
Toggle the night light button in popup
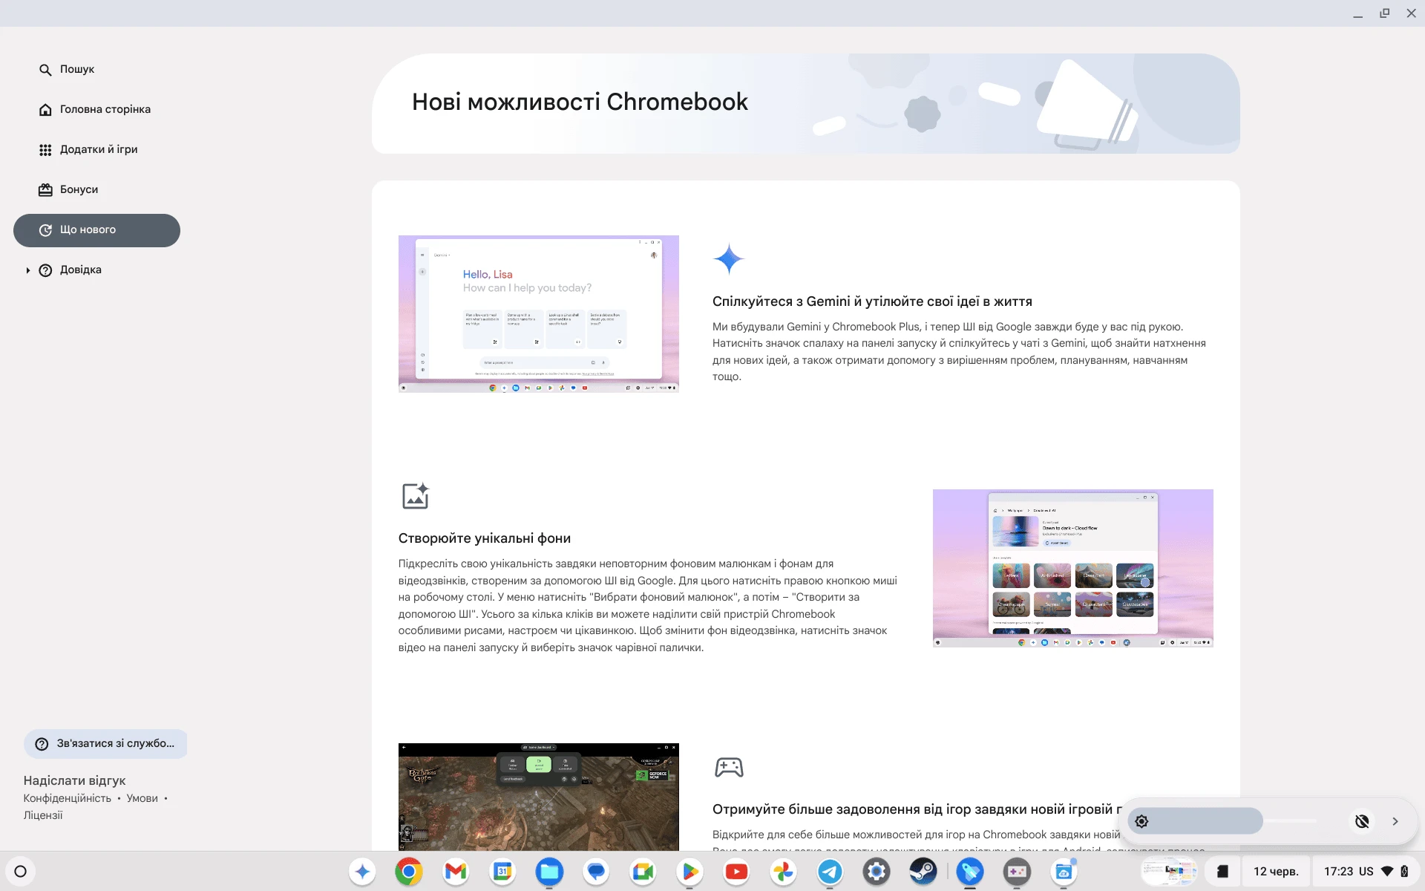tap(1362, 821)
